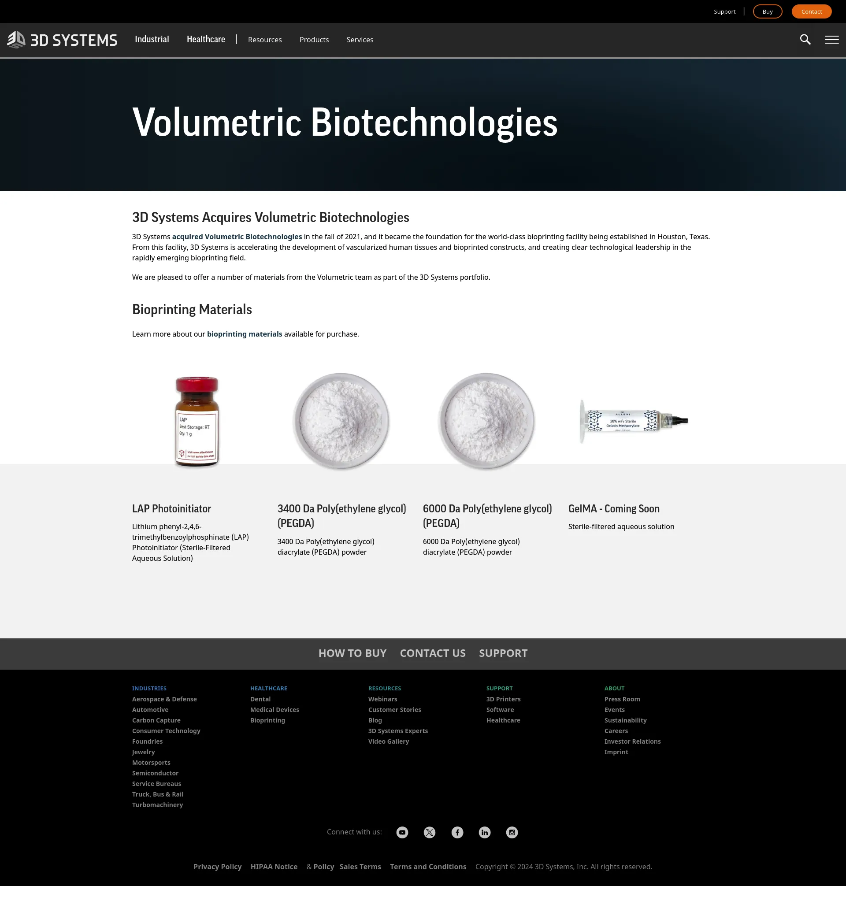The height and width of the screenshot is (908, 846).
Task: Follow the acquired Volumetric Biotechnologies link
Action: click(x=237, y=237)
